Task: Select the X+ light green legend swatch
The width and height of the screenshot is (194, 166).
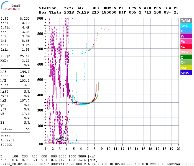Action: [186, 62]
